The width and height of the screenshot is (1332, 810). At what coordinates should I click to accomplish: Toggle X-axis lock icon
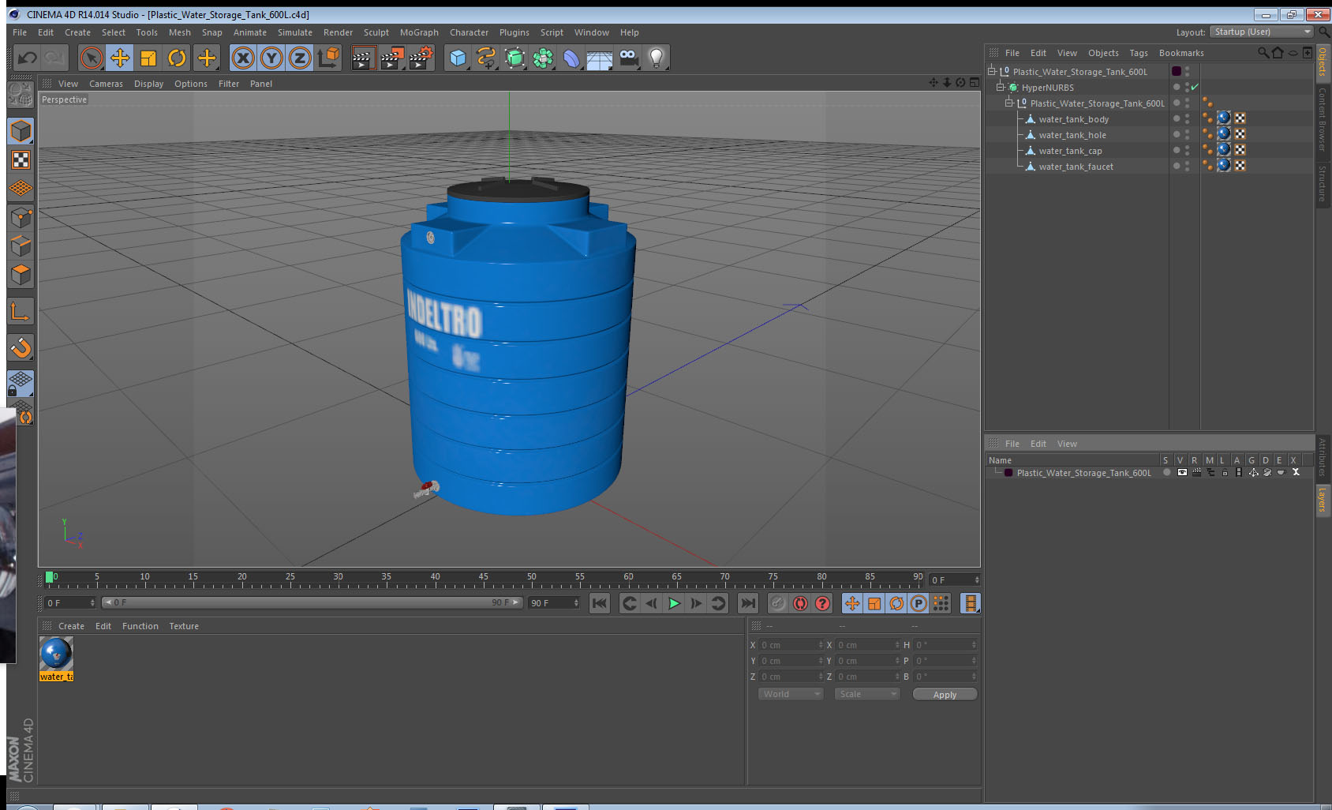pos(243,58)
